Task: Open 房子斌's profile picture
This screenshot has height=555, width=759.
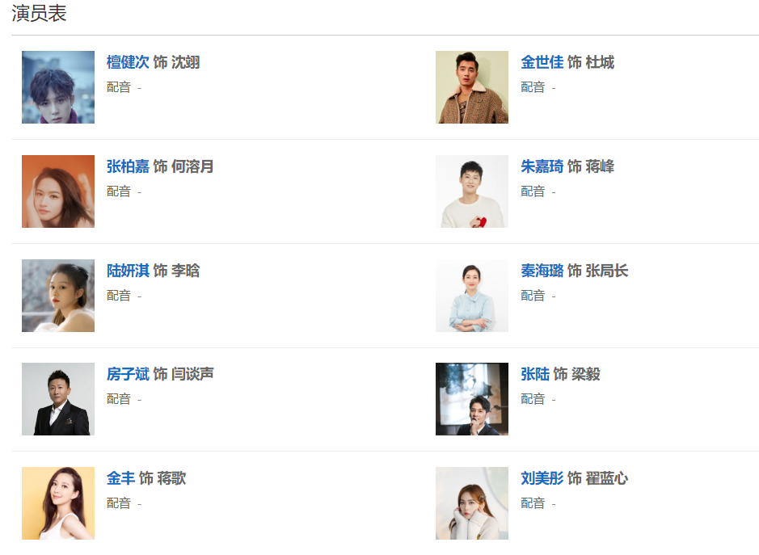Action: (x=58, y=399)
